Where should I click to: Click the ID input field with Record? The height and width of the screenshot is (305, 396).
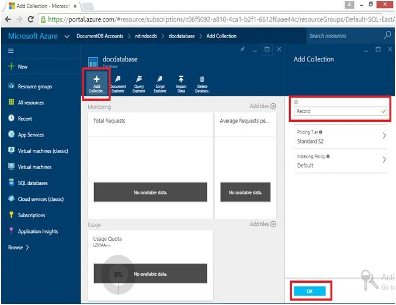[x=340, y=111]
